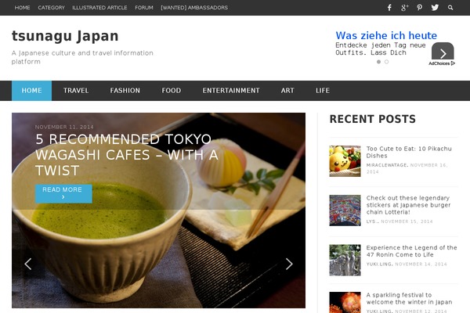Advance to next slide arrow
This screenshot has height=313, width=470.
(289, 264)
